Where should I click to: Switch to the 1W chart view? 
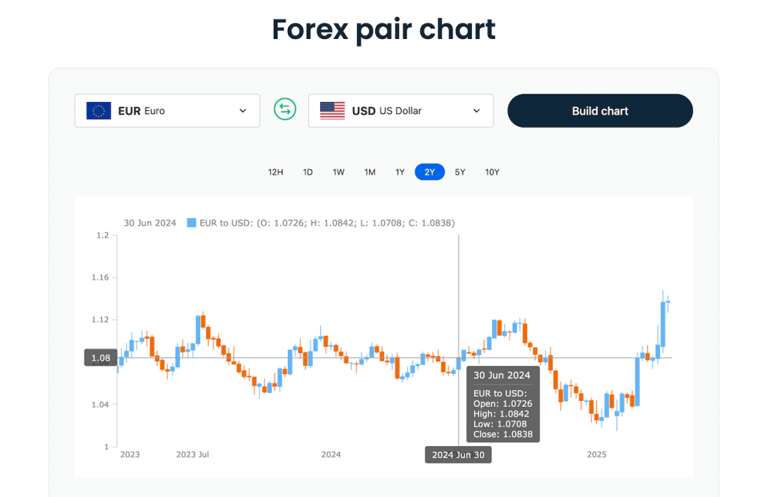point(338,172)
